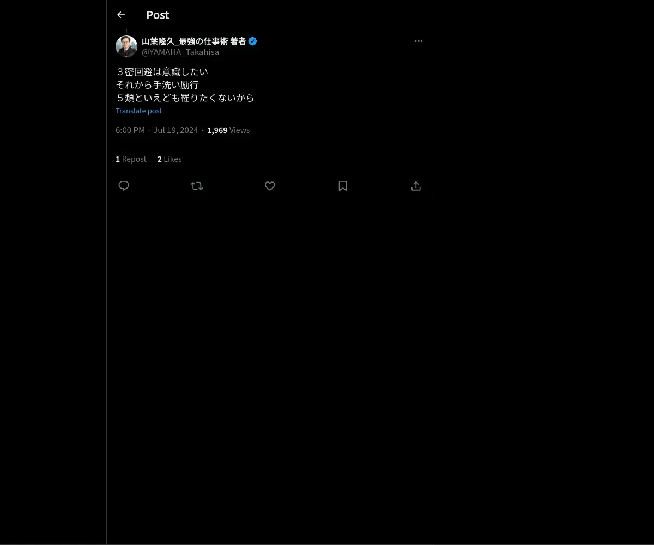Go back using the left arrow
The height and width of the screenshot is (545, 654).
pyautogui.click(x=121, y=15)
